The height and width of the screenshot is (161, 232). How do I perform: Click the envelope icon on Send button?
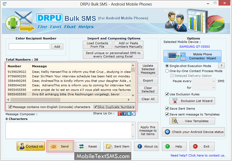click(x=53, y=146)
